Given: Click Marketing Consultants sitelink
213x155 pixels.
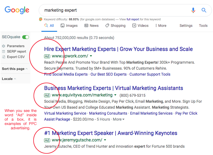Looking at the screenshot, I should [x=108, y=113].
